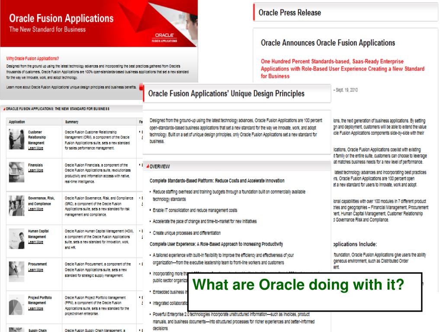Click the 'Oracle Press Release' header
The height and width of the screenshot is (332, 443).
click(x=289, y=13)
